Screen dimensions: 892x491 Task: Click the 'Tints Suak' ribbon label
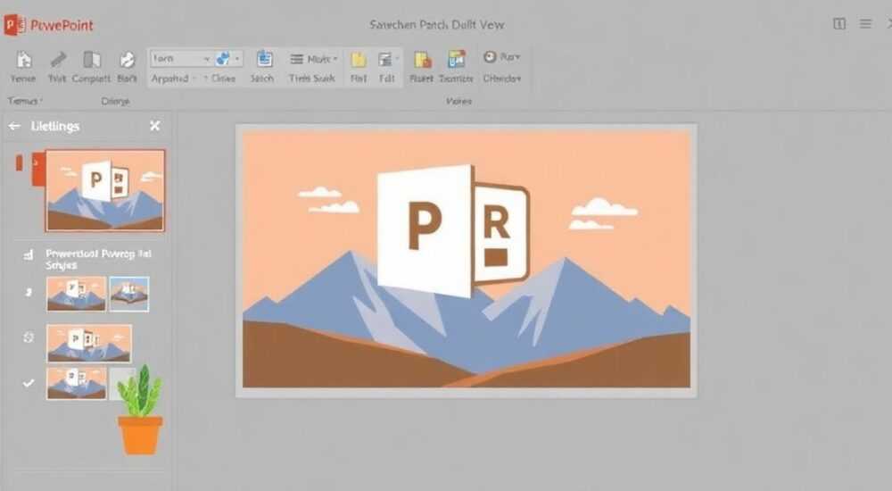click(x=311, y=79)
